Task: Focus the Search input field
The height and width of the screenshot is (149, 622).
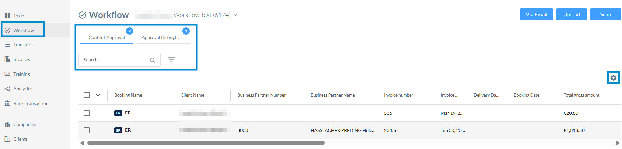Action: pos(120,60)
